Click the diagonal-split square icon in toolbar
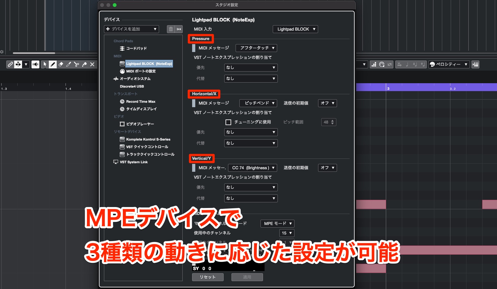Screen dimensions: 497x289 [x=390, y=64]
